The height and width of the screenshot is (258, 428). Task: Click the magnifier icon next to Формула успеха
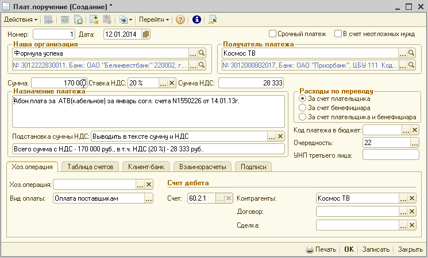click(202, 53)
